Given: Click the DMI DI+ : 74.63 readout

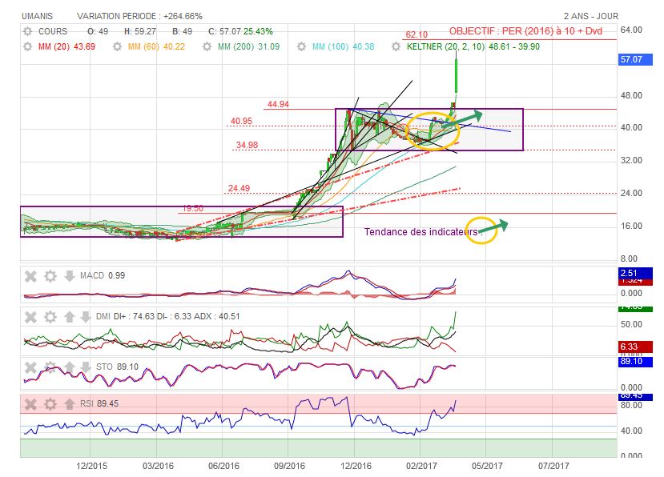Looking at the screenshot, I should [167, 317].
